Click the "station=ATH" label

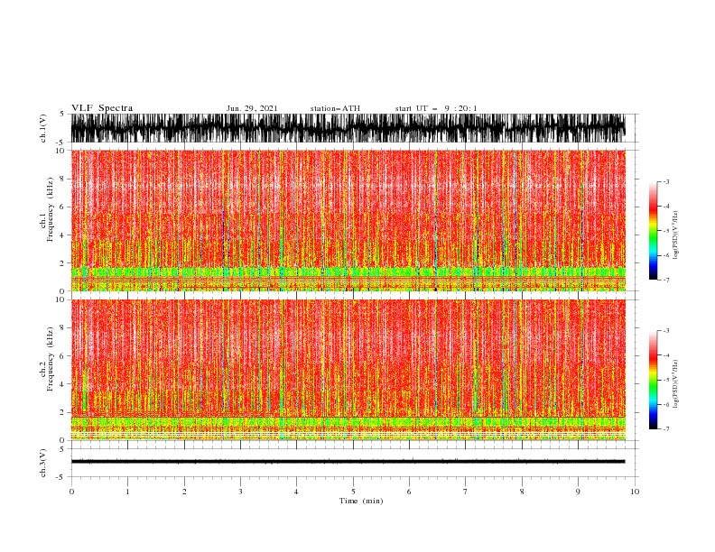(x=335, y=108)
